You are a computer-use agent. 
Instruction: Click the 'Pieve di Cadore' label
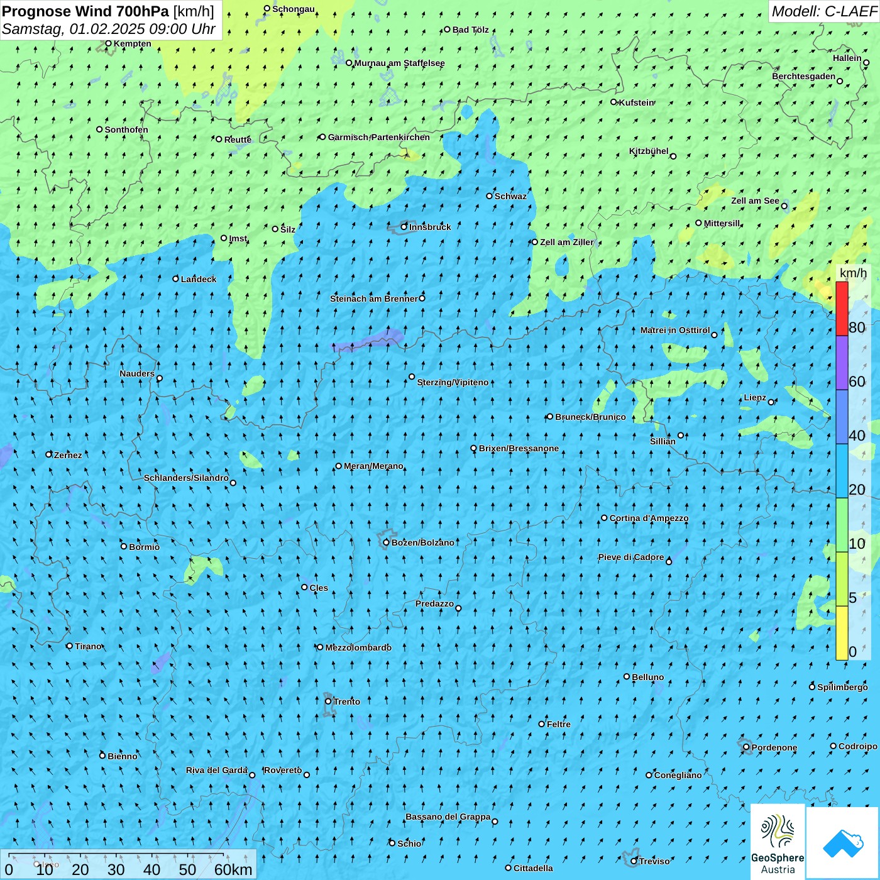click(631, 557)
